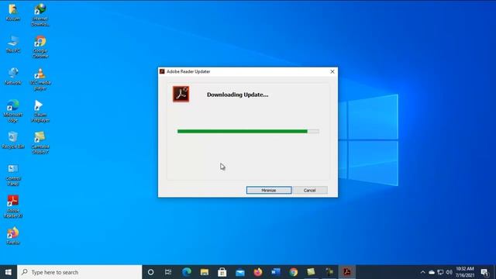Select Internet Download Manager desktop shortcut

click(x=40, y=15)
